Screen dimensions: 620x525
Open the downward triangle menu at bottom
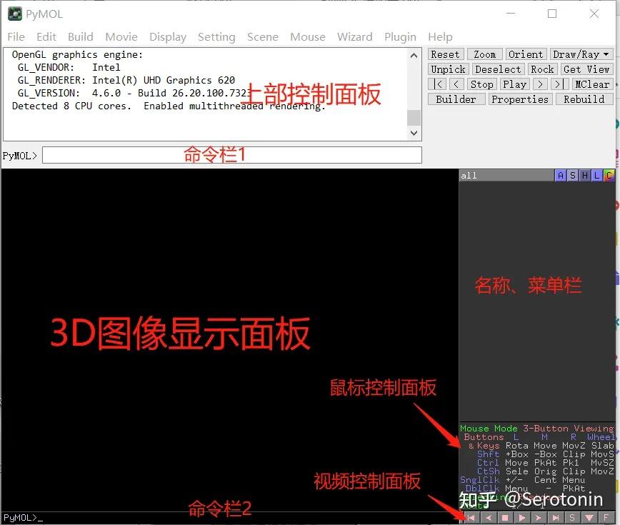[x=589, y=517]
